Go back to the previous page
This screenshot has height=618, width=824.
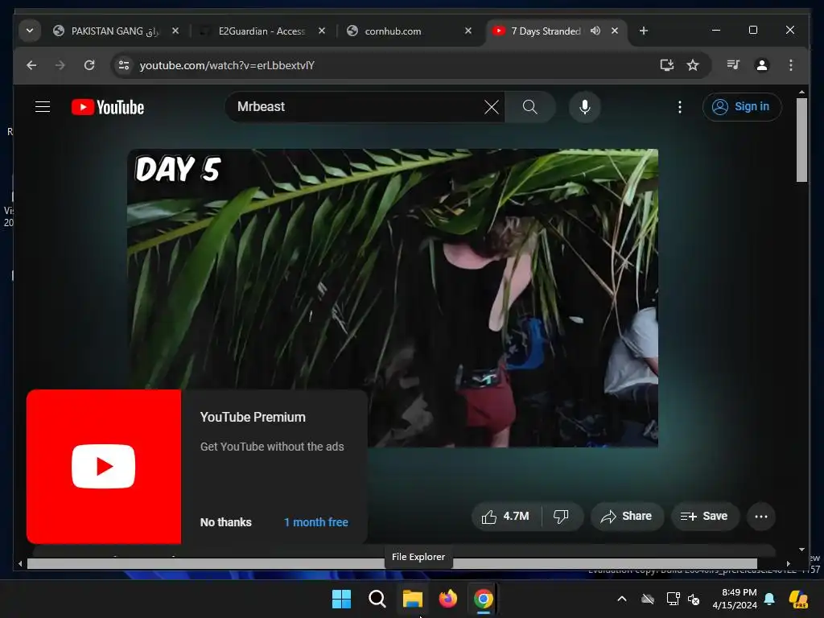(x=31, y=65)
